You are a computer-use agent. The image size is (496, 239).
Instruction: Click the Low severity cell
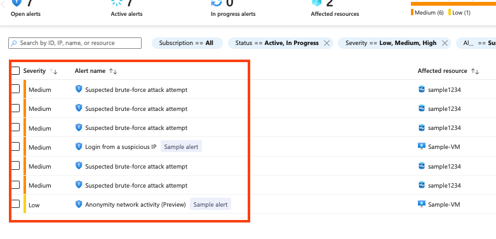tap(34, 205)
